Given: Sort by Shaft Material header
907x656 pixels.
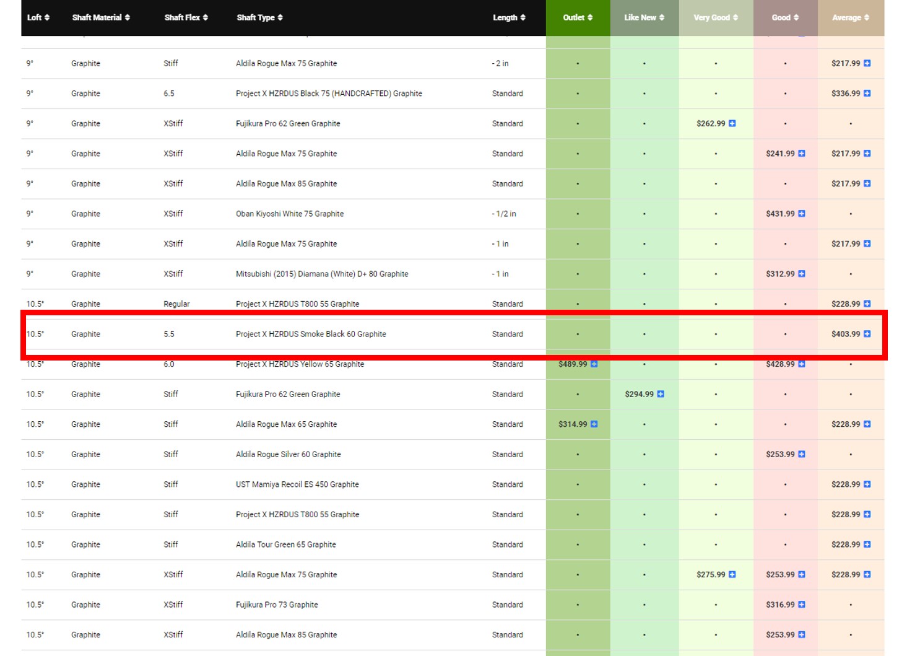Looking at the screenshot, I should click(101, 17).
